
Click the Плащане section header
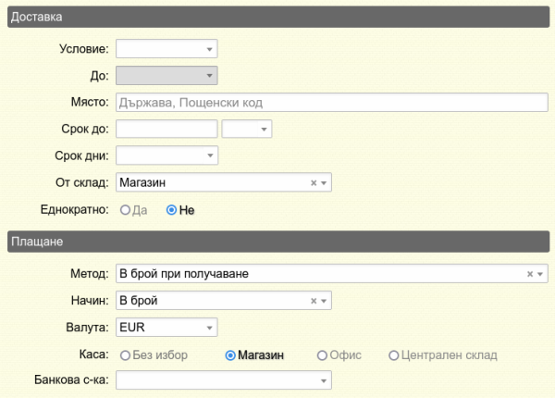(278, 242)
